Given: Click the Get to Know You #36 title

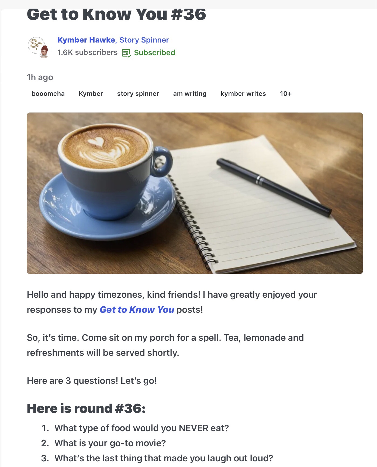Looking at the screenshot, I should pyautogui.click(x=116, y=15).
